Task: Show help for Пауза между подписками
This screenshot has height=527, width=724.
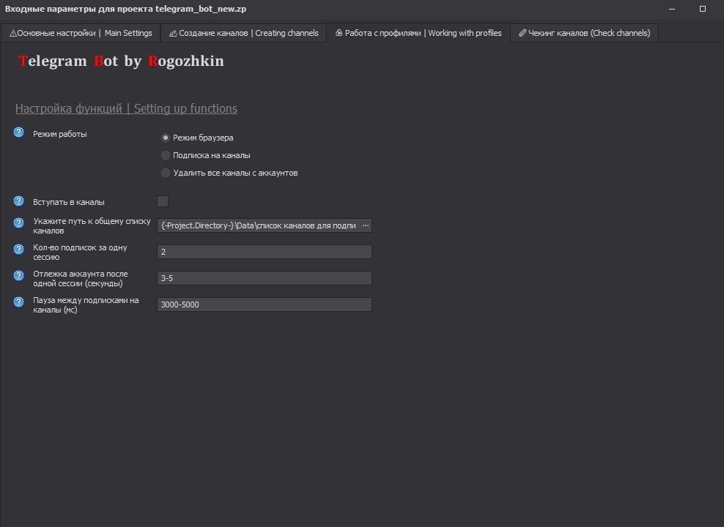Action: (18, 302)
